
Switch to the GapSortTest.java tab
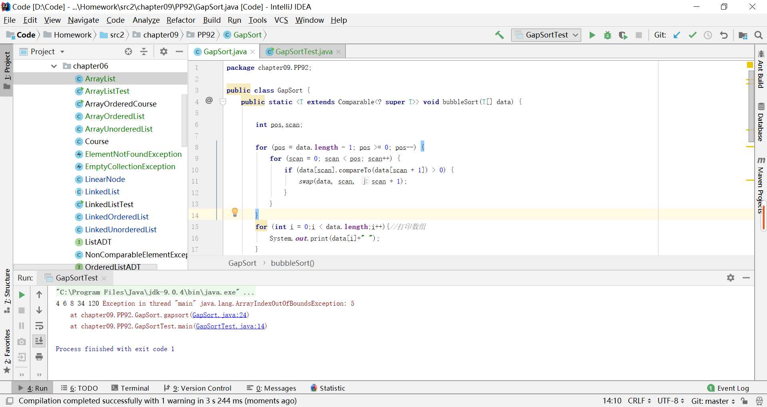[304, 51]
